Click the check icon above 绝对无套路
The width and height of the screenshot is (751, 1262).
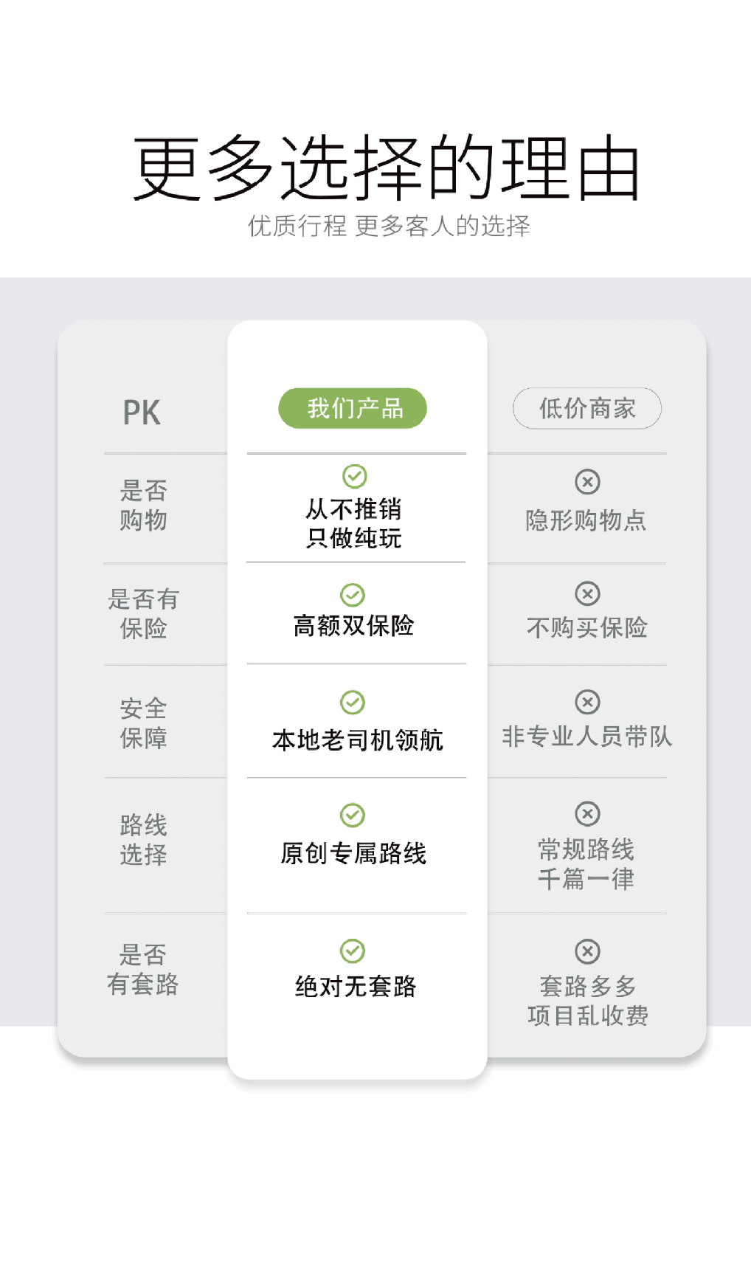[353, 951]
